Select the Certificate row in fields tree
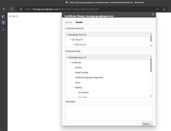The height and width of the screenshot is (131, 171). (76, 63)
